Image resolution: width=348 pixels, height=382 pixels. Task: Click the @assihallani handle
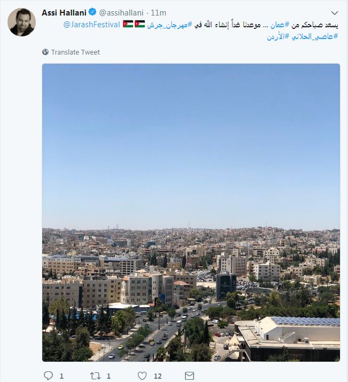pyautogui.click(x=121, y=13)
